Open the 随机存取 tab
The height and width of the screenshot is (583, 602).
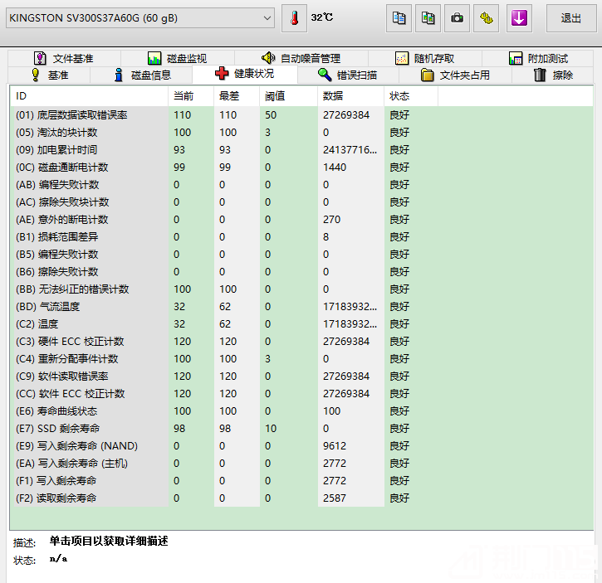(425, 58)
